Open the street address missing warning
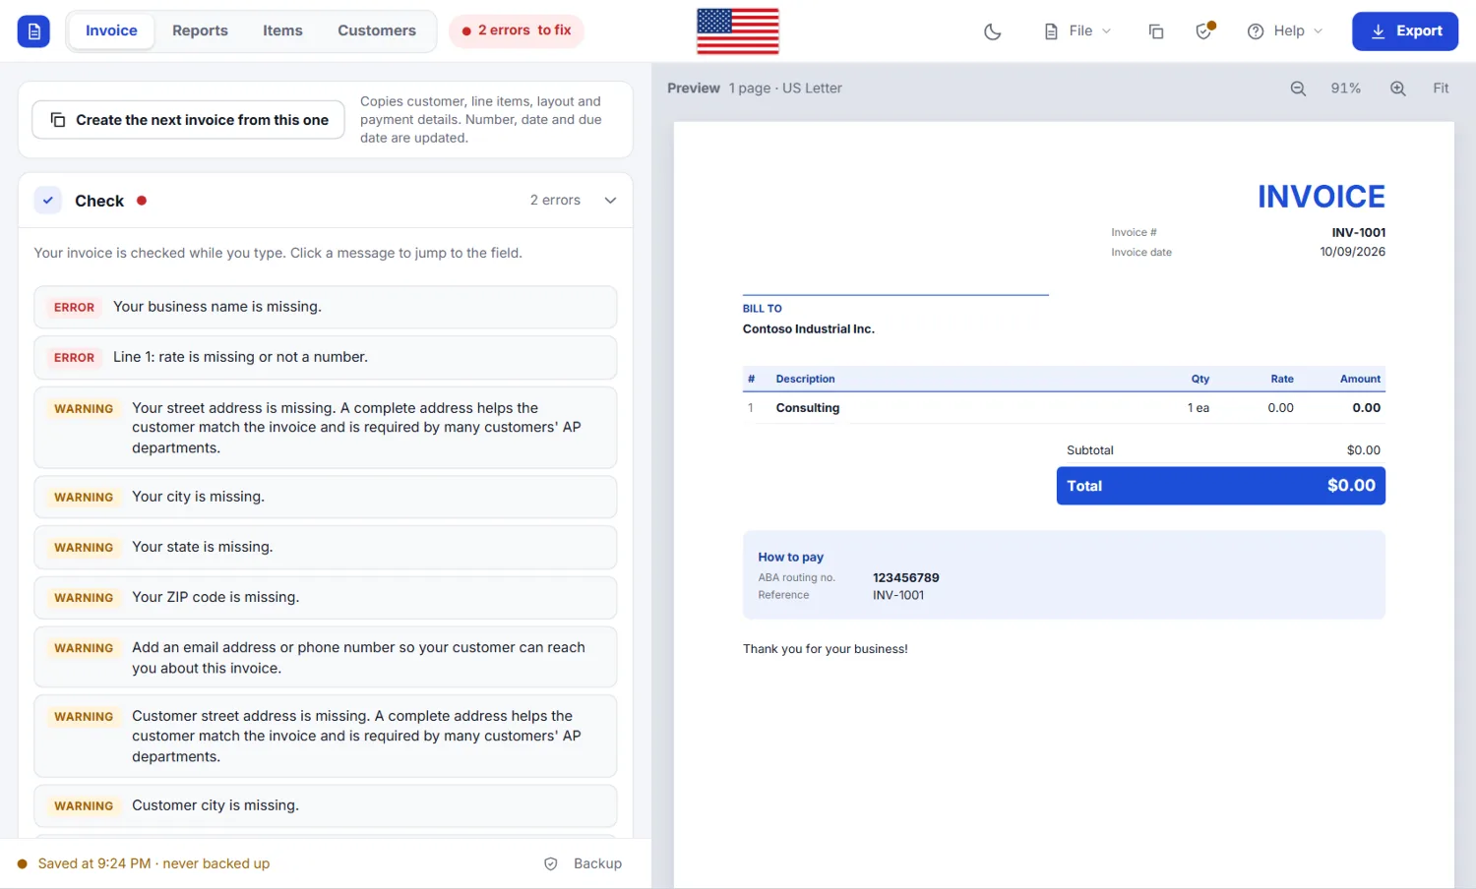 (326, 428)
